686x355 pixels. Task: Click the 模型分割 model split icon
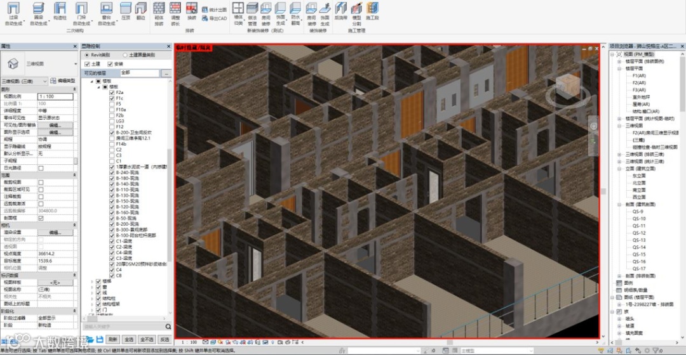coord(356,8)
